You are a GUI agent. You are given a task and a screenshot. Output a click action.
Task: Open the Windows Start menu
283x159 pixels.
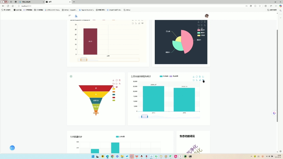(93, 157)
